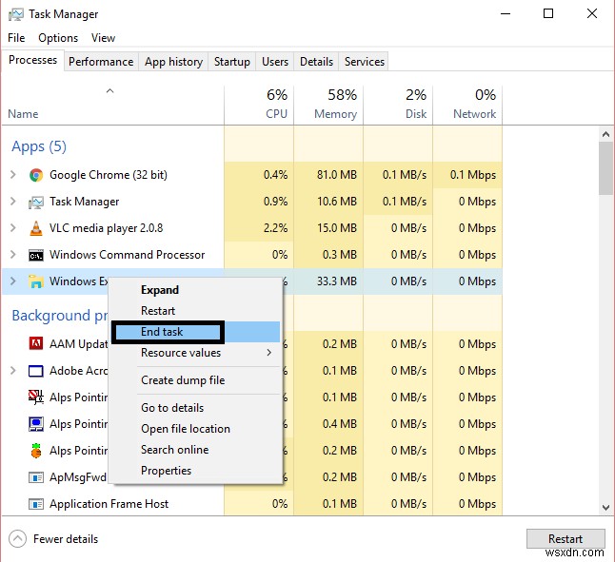The height and width of the screenshot is (562, 615).
Task: Click the AAM Updater red icon
Action: click(x=36, y=344)
